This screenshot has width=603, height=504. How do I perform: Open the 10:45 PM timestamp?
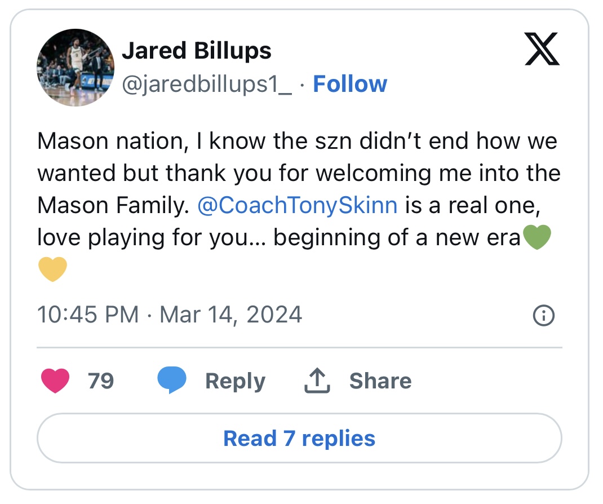coord(88,315)
